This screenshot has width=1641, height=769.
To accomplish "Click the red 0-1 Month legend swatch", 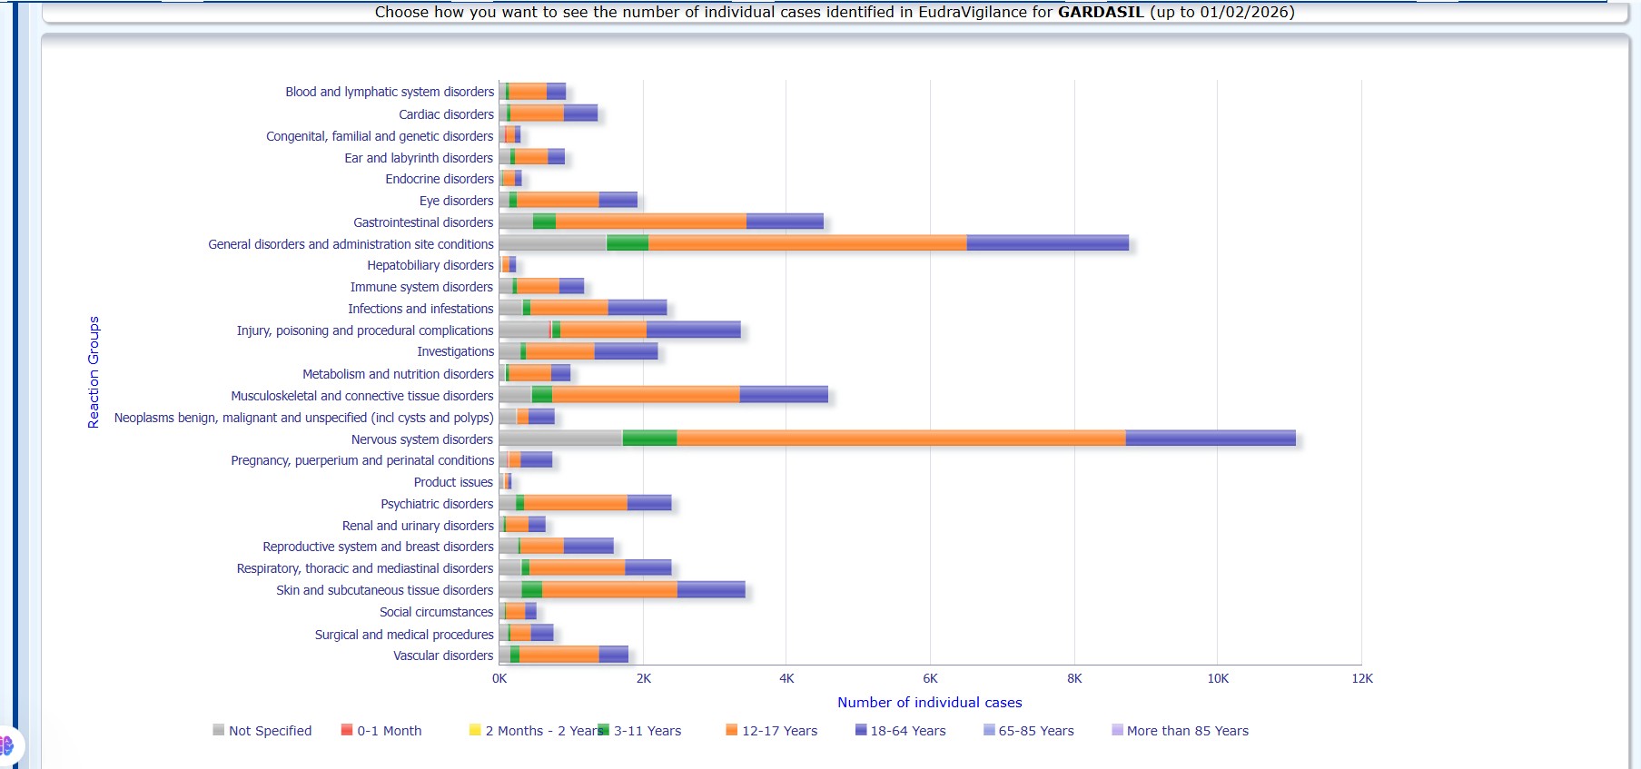I will coord(347,730).
